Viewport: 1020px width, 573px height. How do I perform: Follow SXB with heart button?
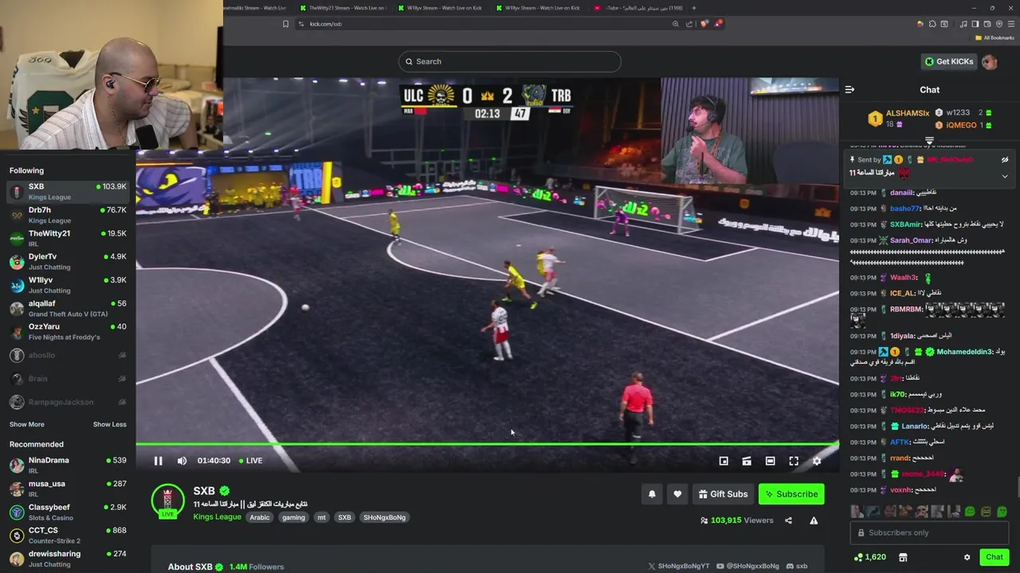tap(677, 494)
